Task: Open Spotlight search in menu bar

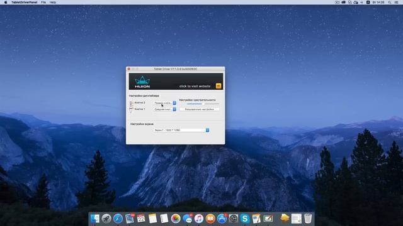Action: click(390, 3)
